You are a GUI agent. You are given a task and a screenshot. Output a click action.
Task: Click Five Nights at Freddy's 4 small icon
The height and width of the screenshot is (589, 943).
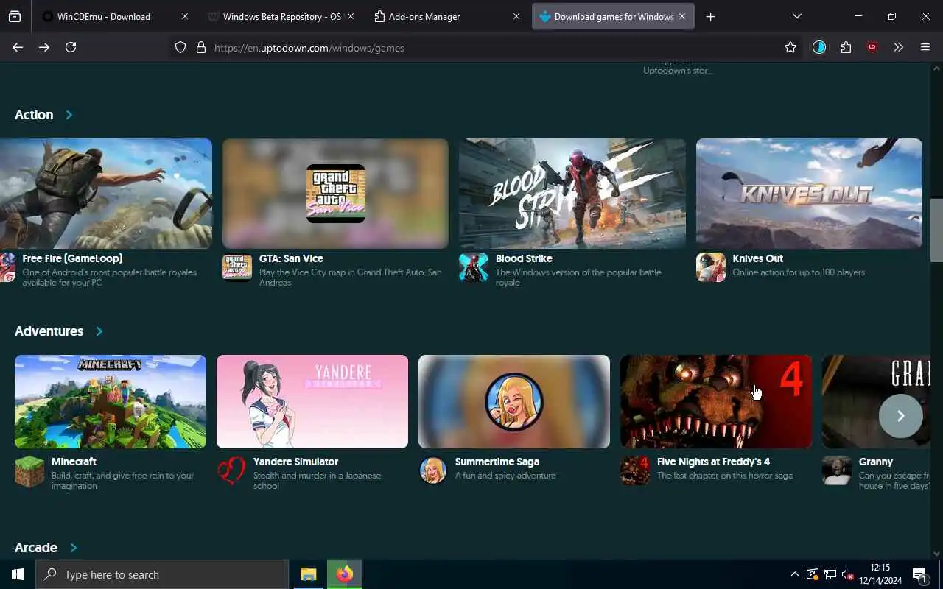pos(635,471)
